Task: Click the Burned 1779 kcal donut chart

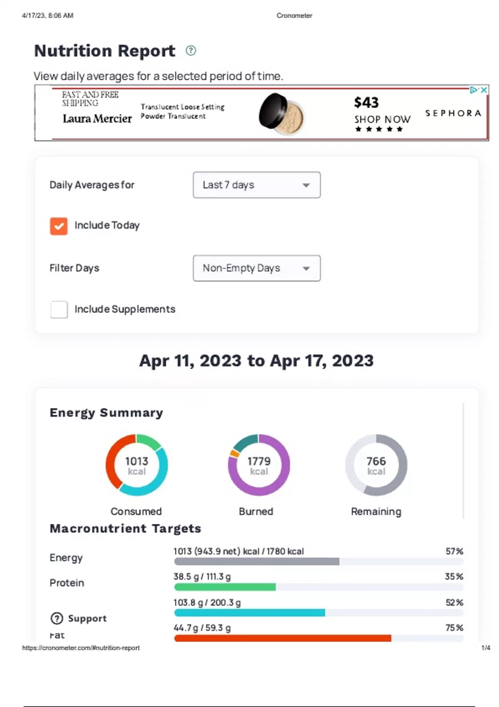Action: (259, 465)
